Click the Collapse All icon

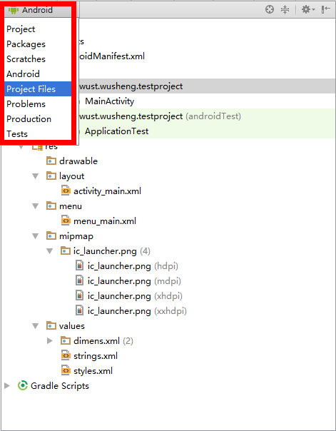[x=285, y=9]
